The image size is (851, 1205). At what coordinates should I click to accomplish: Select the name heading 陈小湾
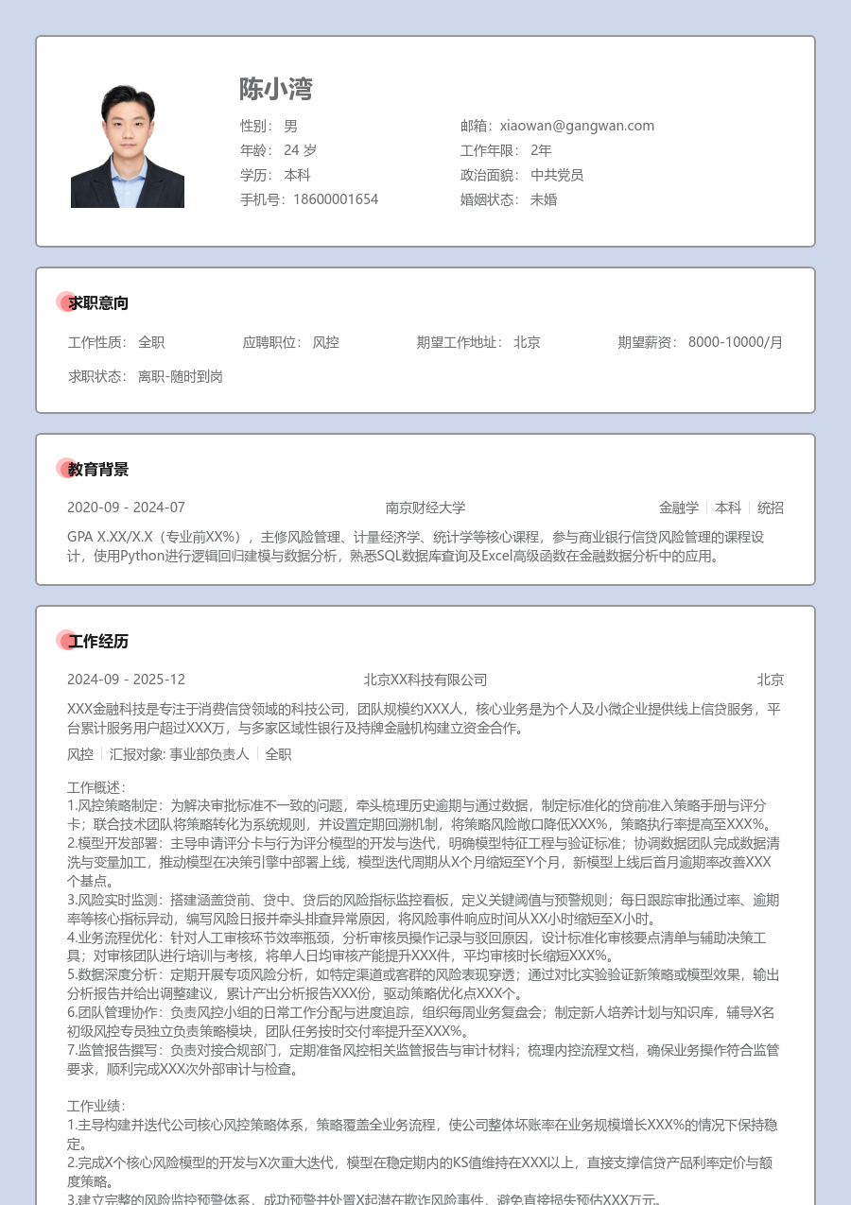tap(275, 89)
